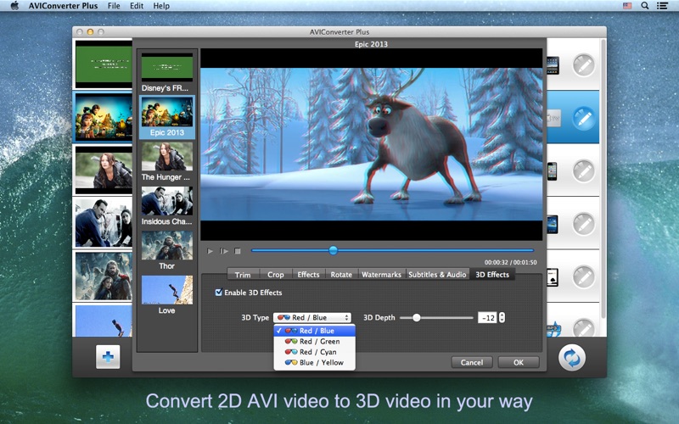Open the Edit menu
This screenshot has width=679, height=424.
point(137,6)
